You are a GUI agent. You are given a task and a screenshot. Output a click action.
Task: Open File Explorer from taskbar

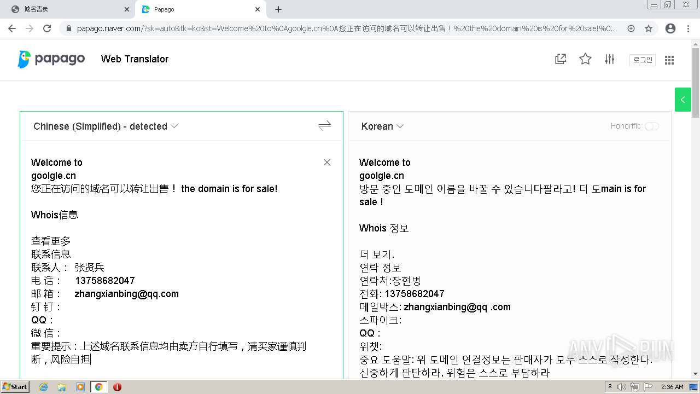coord(62,387)
